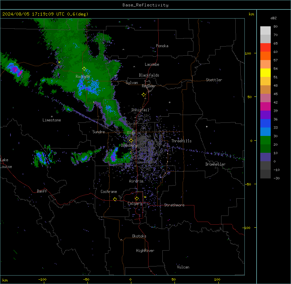Screen dimensions: 291x284
Task: Click the magenta swatch in dBZ legend
Action: pos(265,106)
